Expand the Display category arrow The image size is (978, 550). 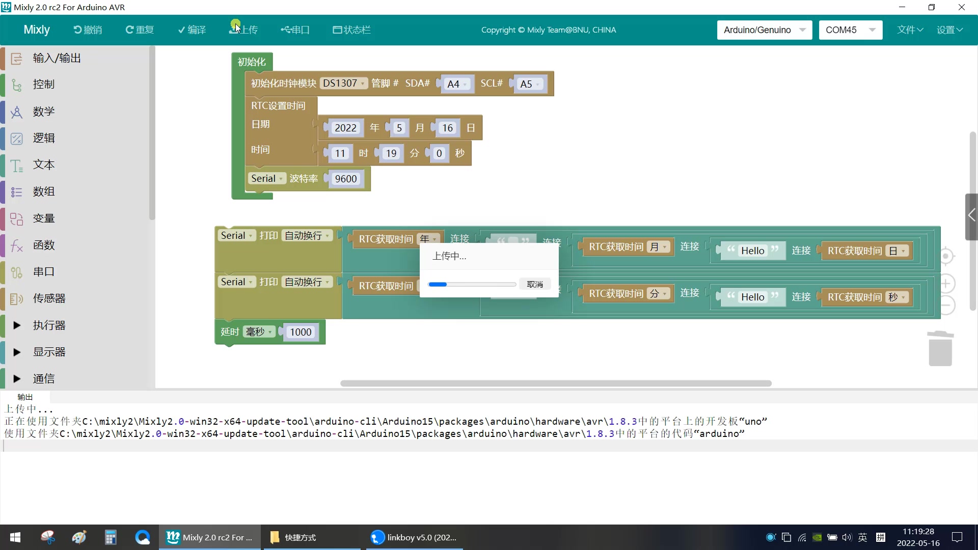point(17,352)
